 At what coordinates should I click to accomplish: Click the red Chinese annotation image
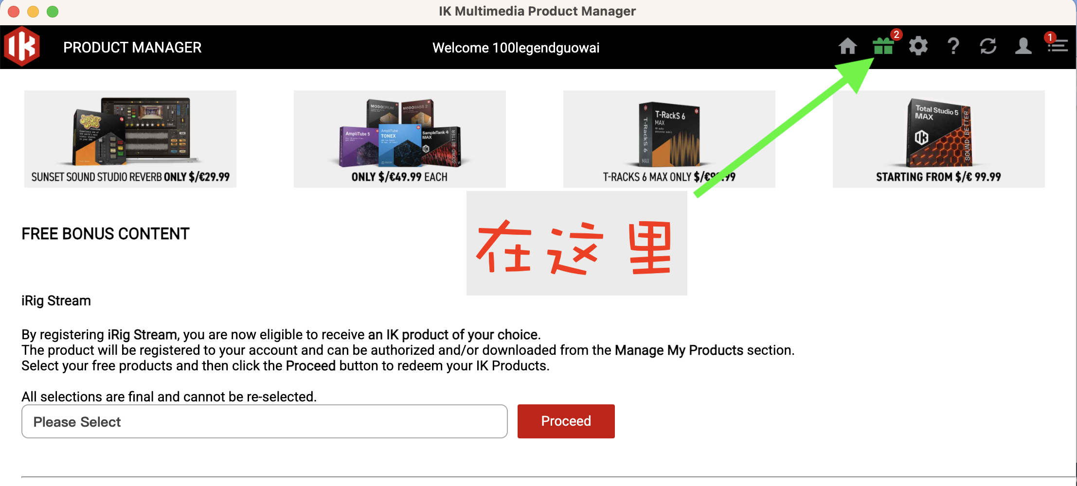point(577,243)
